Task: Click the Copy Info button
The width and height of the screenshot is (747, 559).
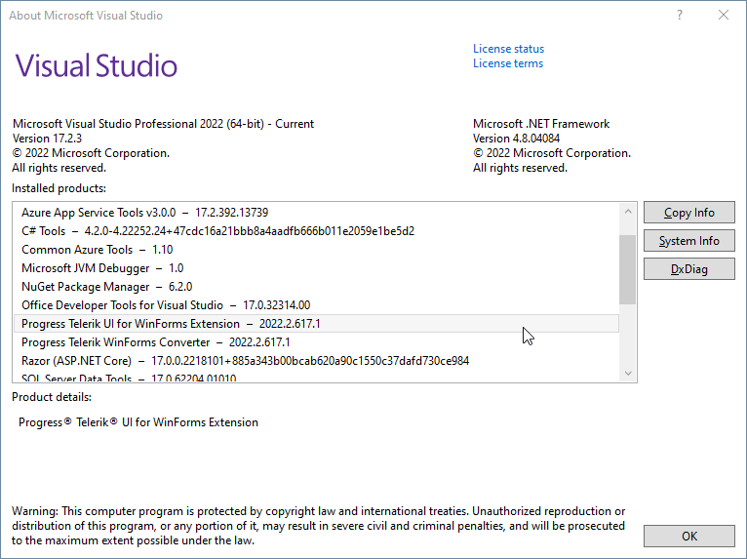Action: pos(688,213)
